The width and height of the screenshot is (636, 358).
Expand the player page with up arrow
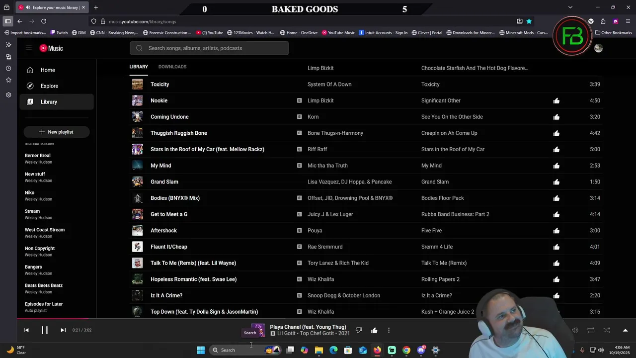pos(625,330)
